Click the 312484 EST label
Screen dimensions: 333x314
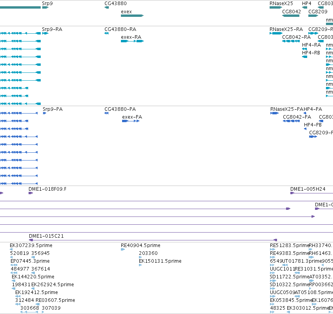[x=24, y=300]
